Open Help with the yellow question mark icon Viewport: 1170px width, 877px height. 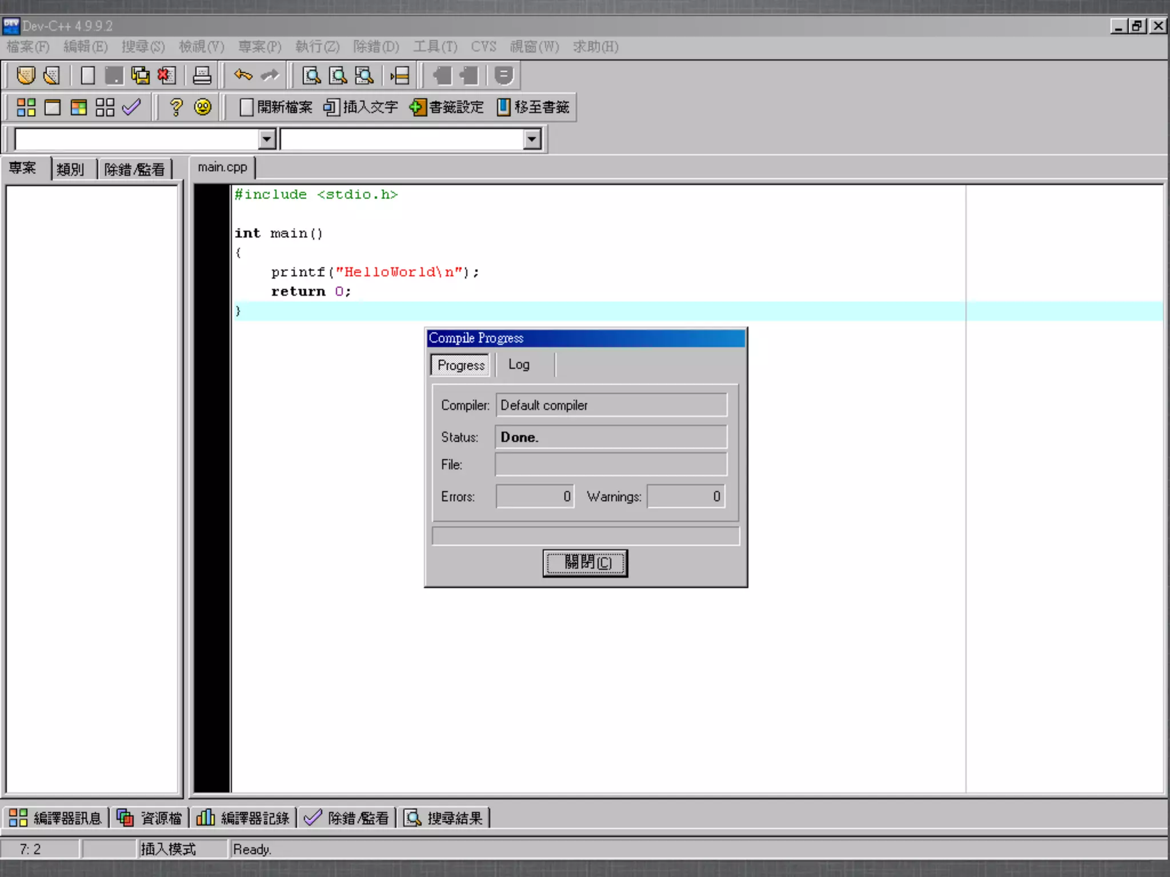pos(176,107)
